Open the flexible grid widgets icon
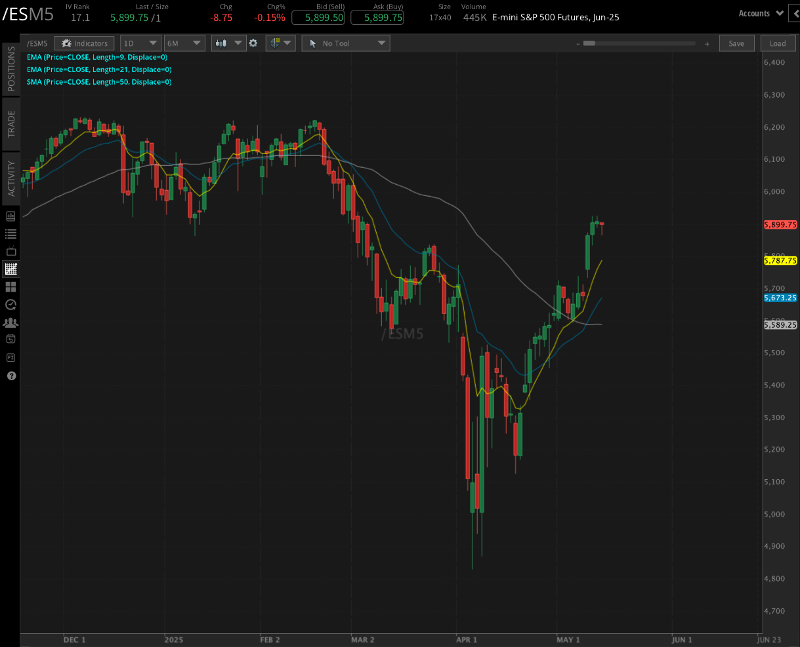Viewport: 800px width, 647px height. coord(10,286)
